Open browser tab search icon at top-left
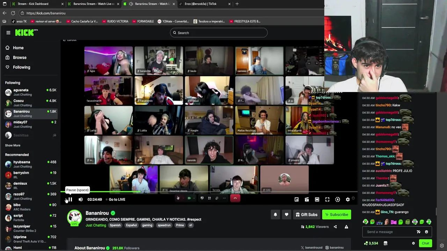The height and width of the screenshot is (251, 447). (x=5, y=4)
